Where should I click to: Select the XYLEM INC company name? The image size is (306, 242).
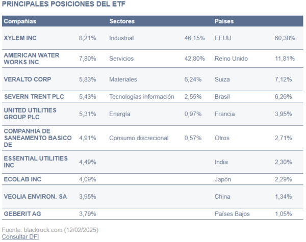(x=20, y=38)
